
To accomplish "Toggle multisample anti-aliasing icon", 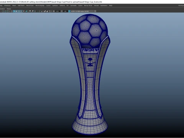I will [x=35, y=11].
